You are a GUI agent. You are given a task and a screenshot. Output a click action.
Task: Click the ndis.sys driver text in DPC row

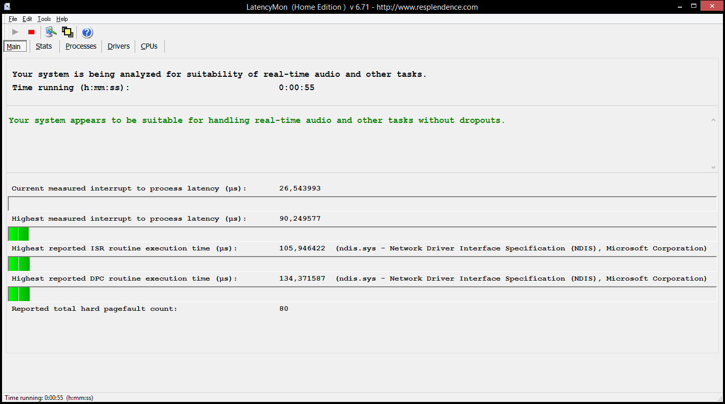522,279
